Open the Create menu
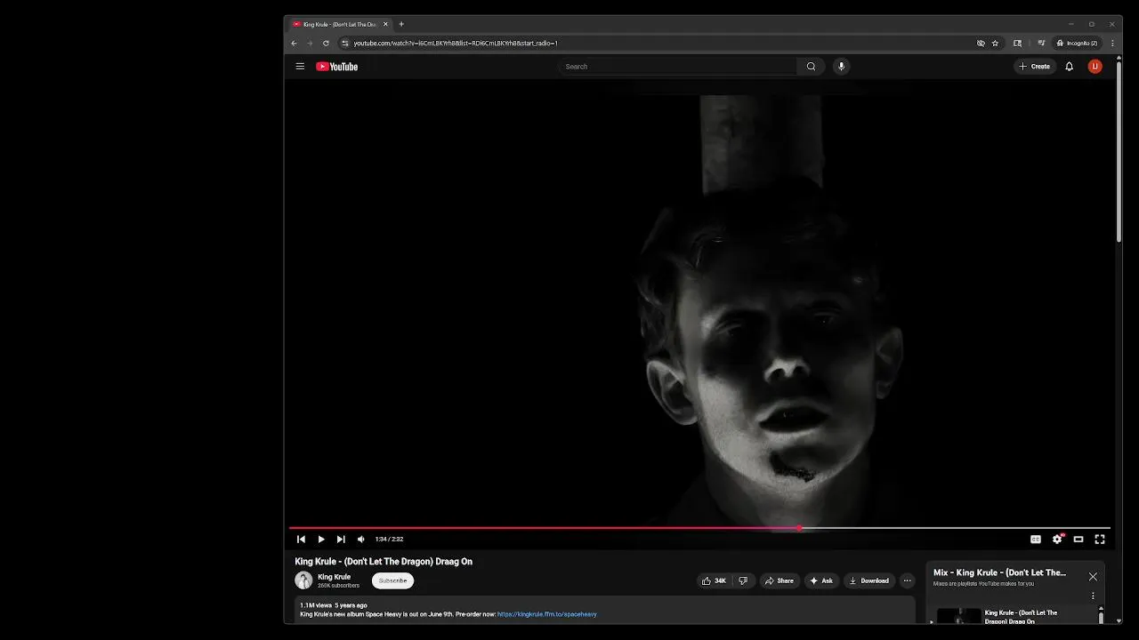Viewport: 1139px width, 640px height. click(1035, 67)
